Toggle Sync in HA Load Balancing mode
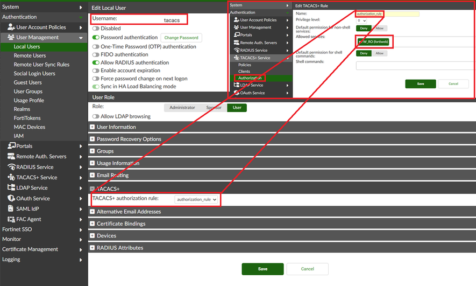Image resolution: width=476 pixels, height=286 pixels. click(x=96, y=87)
